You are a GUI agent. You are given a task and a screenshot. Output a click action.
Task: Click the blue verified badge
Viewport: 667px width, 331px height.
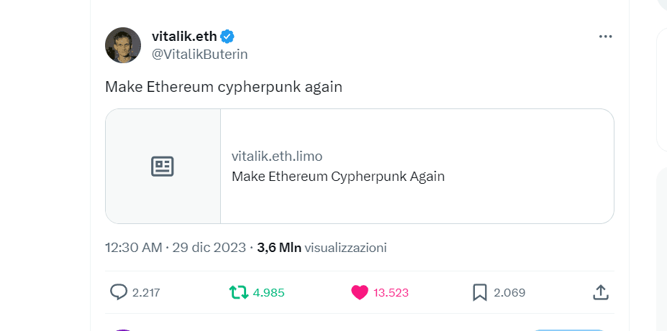pos(227,37)
